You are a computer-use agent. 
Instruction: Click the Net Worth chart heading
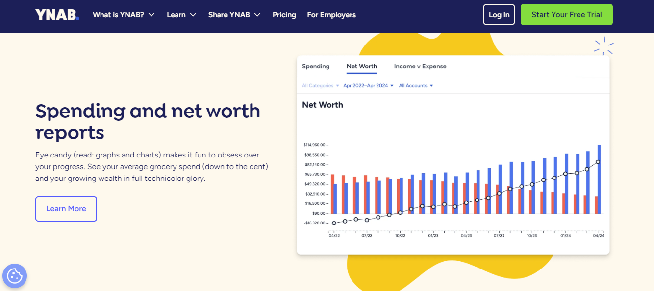click(323, 105)
